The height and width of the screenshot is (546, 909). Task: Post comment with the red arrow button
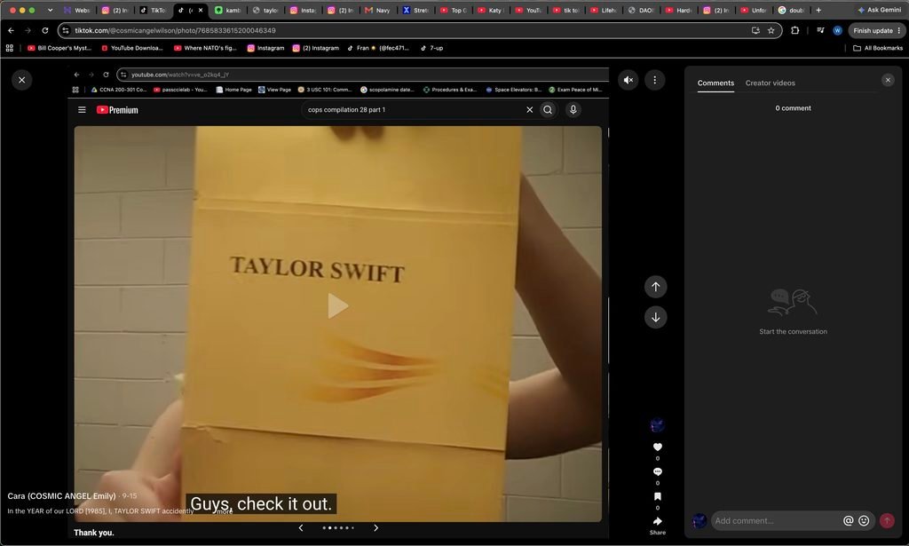(887, 520)
